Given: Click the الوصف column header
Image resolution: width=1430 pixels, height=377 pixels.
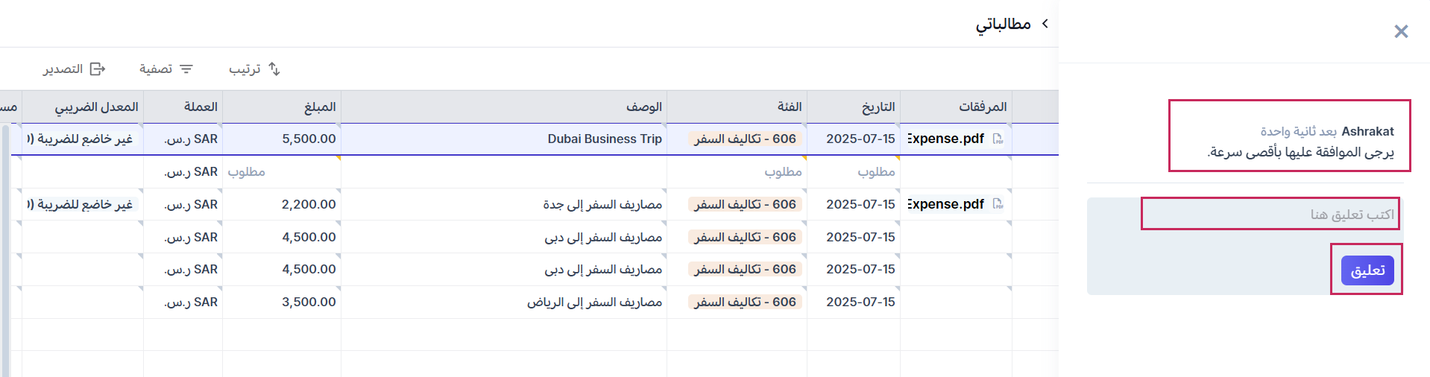Looking at the screenshot, I should pos(643,107).
